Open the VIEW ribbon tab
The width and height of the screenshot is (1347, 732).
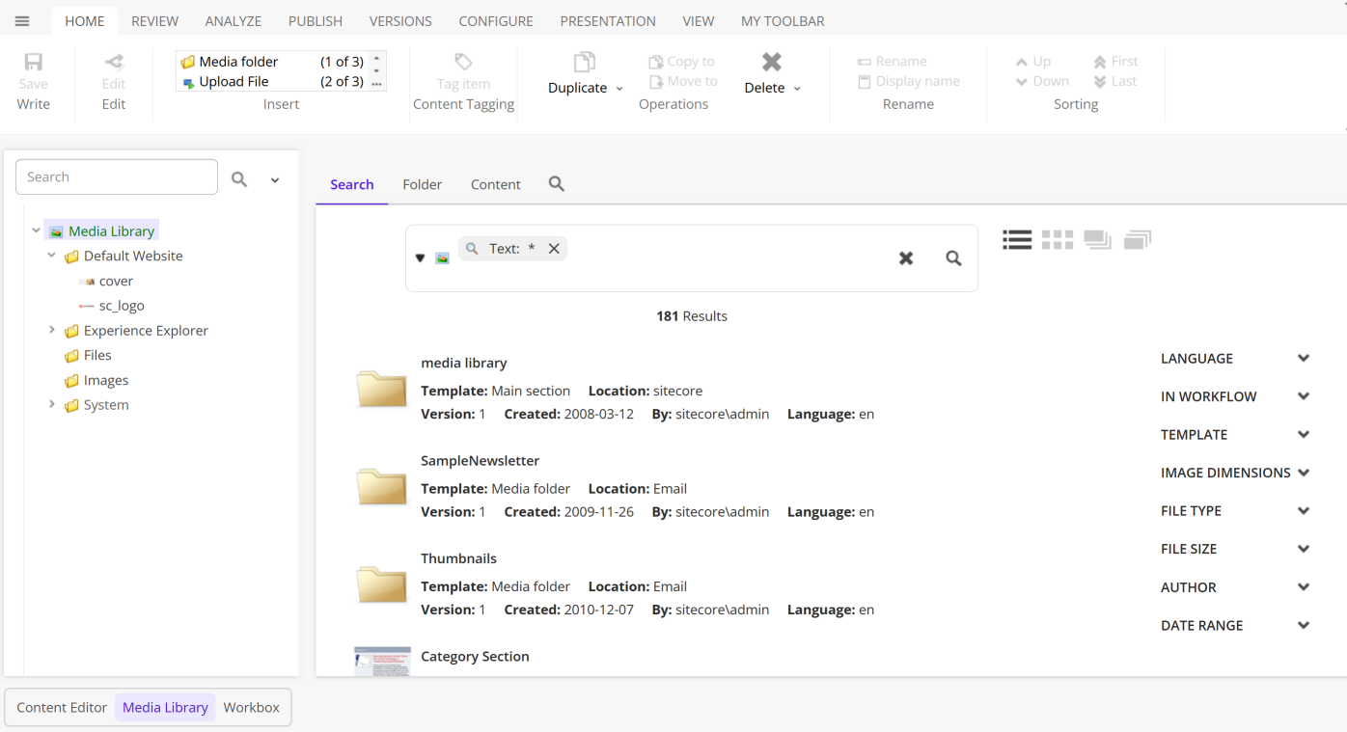(699, 21)
